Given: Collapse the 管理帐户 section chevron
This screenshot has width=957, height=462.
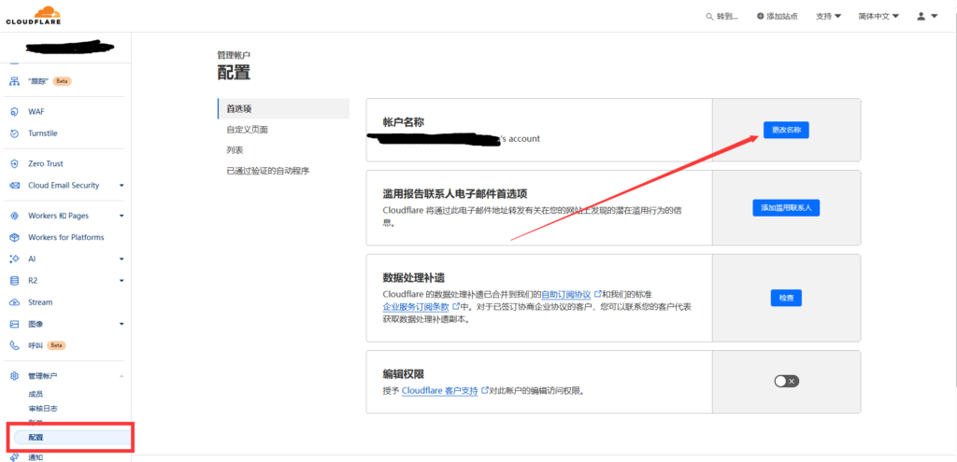Looking at the screenshot, I should 121,376.
